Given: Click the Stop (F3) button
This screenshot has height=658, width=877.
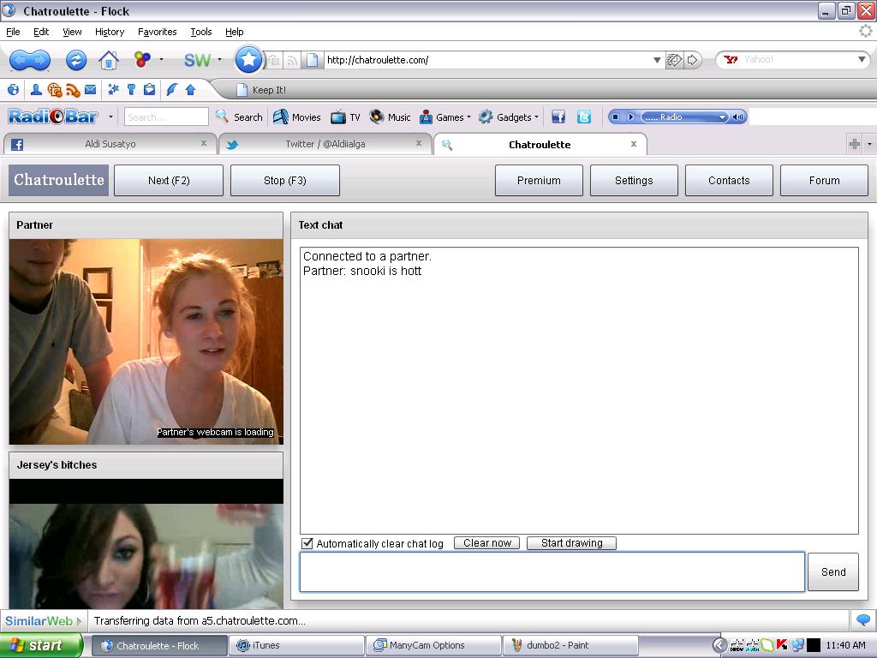Looking at the screenshot, I should pyautogui.click(x=284, y=180).
